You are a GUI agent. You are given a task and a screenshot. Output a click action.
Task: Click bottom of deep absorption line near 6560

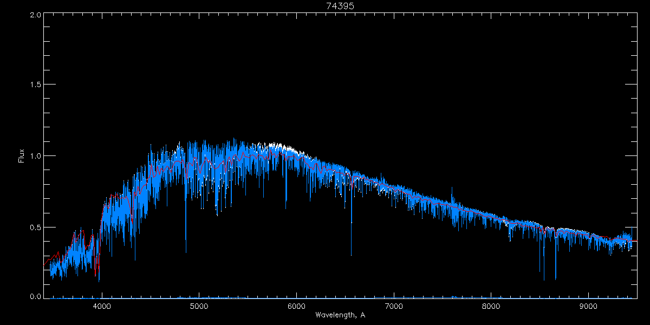[351, 253]
